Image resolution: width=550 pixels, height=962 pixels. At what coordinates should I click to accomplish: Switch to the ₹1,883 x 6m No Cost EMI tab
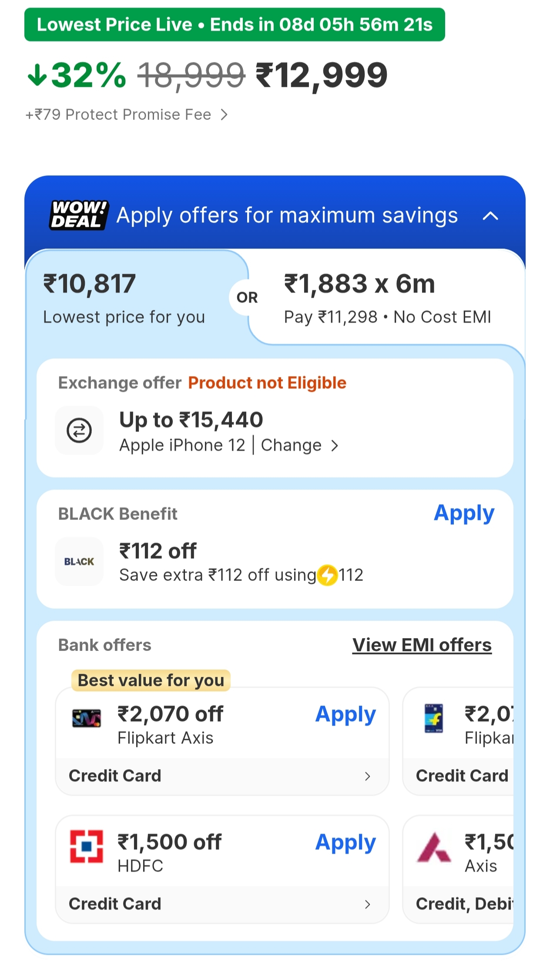point(387,298)
